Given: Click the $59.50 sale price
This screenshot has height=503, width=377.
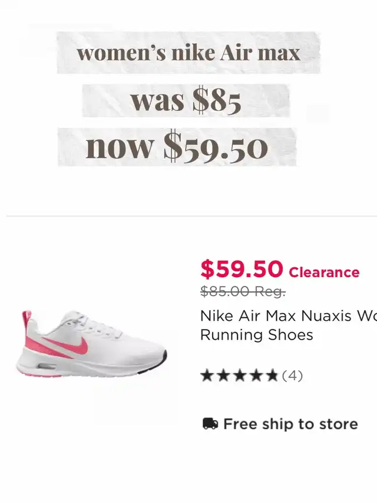Looking at the screenshot, I should pos(242,269).
